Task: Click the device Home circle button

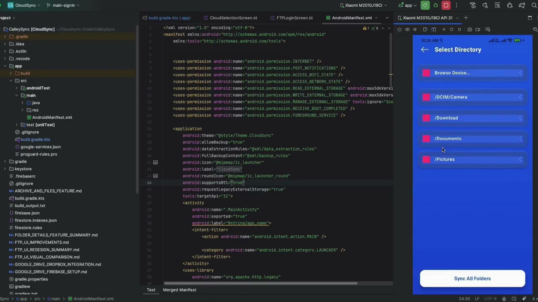Action: pos(451,29)
